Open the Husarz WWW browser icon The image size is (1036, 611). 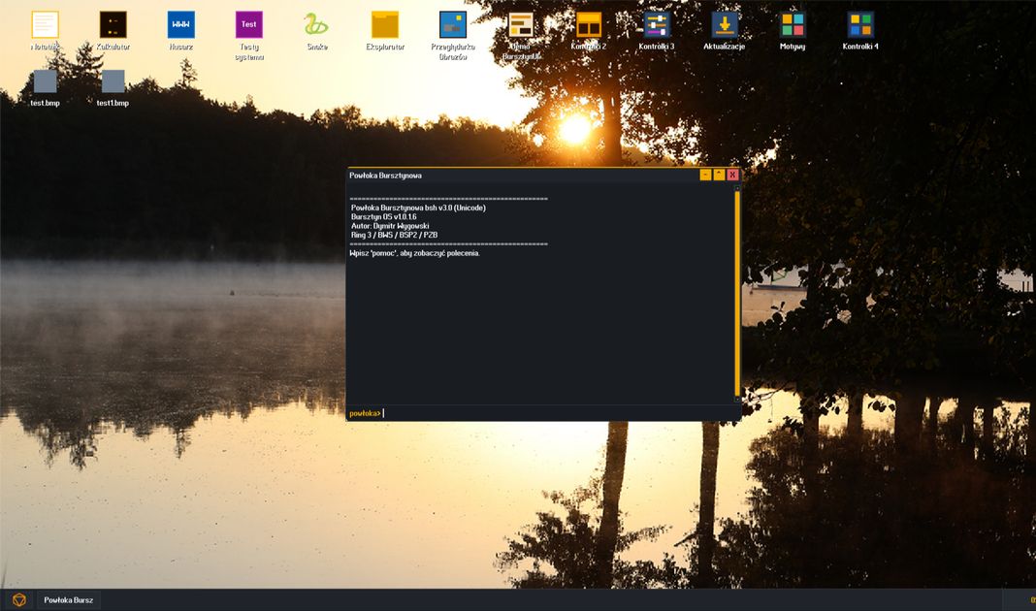[181, 25]
